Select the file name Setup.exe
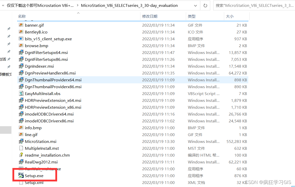The height and width of the screenshot is (187, 295). 34,176
